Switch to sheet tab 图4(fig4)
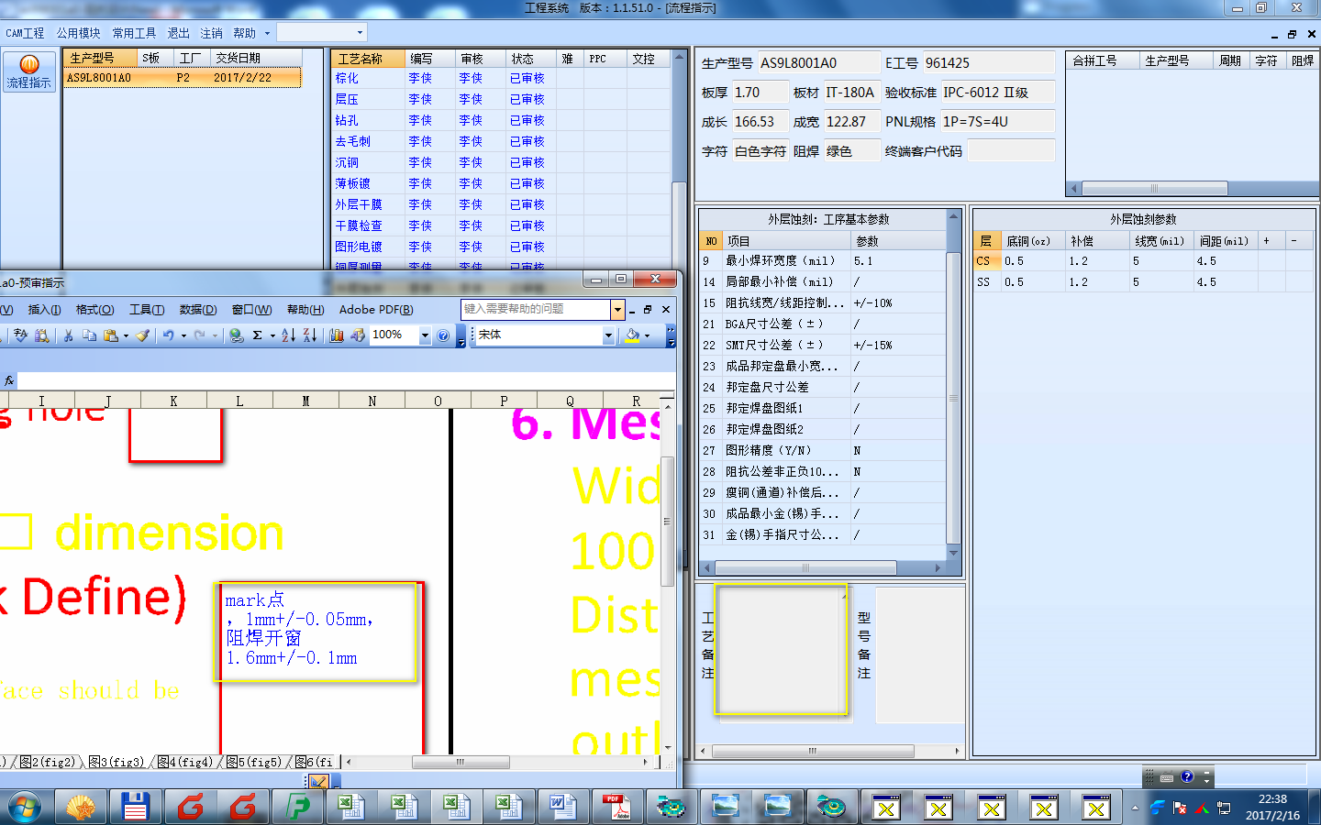 (184, 762)
